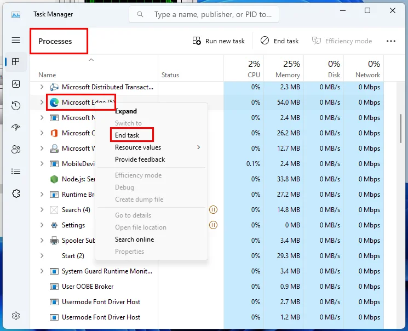Sort by the Memory column header
Image resolution: width=408 pixels, height=331 pixels.
284,69
